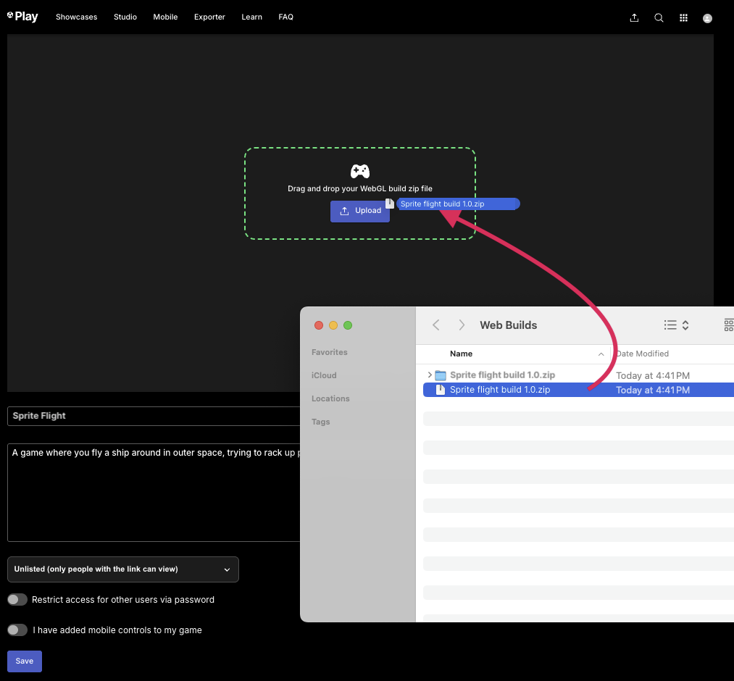Toggle password restriction switch
Viewport: 734px width, 681px height.
[x=17, y=600]
